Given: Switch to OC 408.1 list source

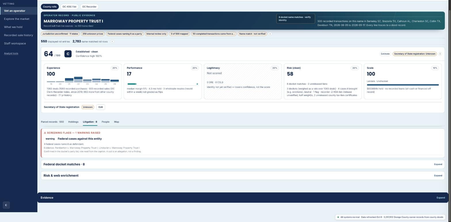Looking at the screenshot, I should pyautogui.click(x=70, y=7).
